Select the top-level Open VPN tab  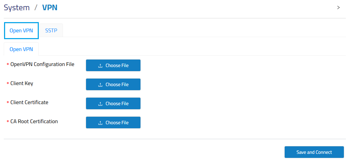pos(21,31)
